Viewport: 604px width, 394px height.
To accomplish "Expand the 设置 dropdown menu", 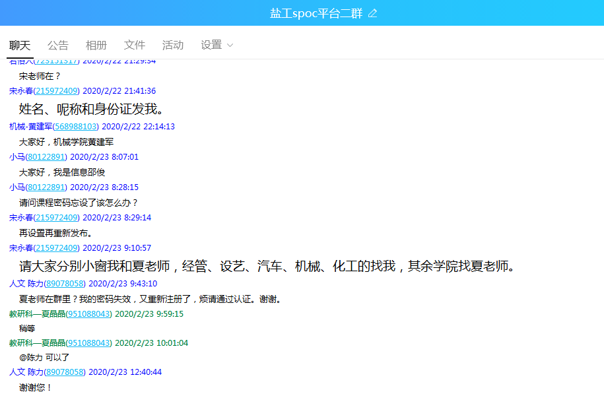I will pos(212,45).
